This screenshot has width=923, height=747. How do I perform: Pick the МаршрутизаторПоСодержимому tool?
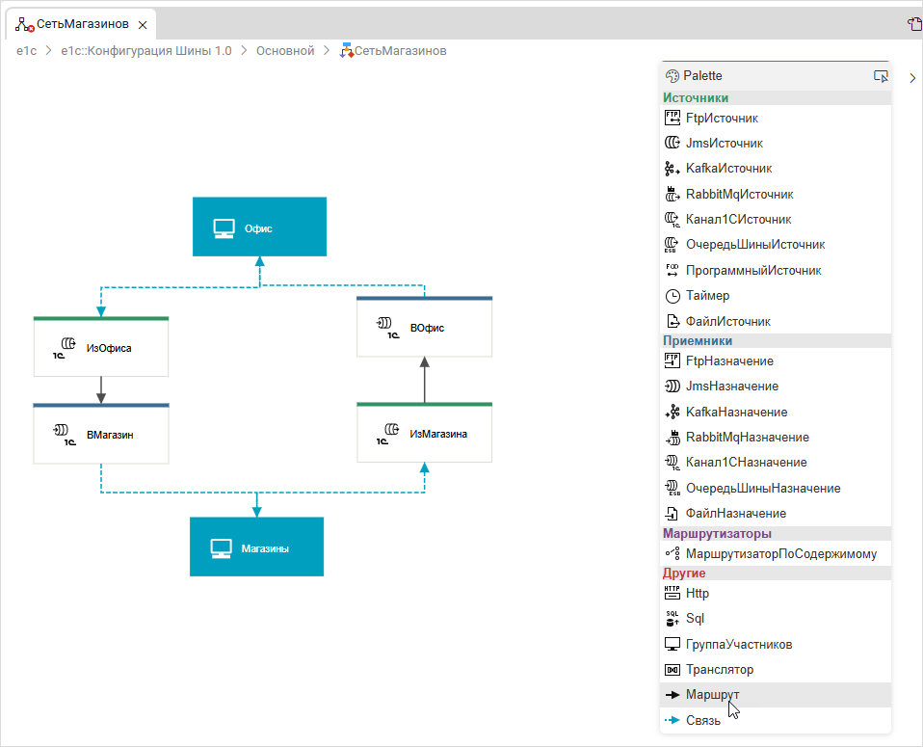tap(780, 554)
